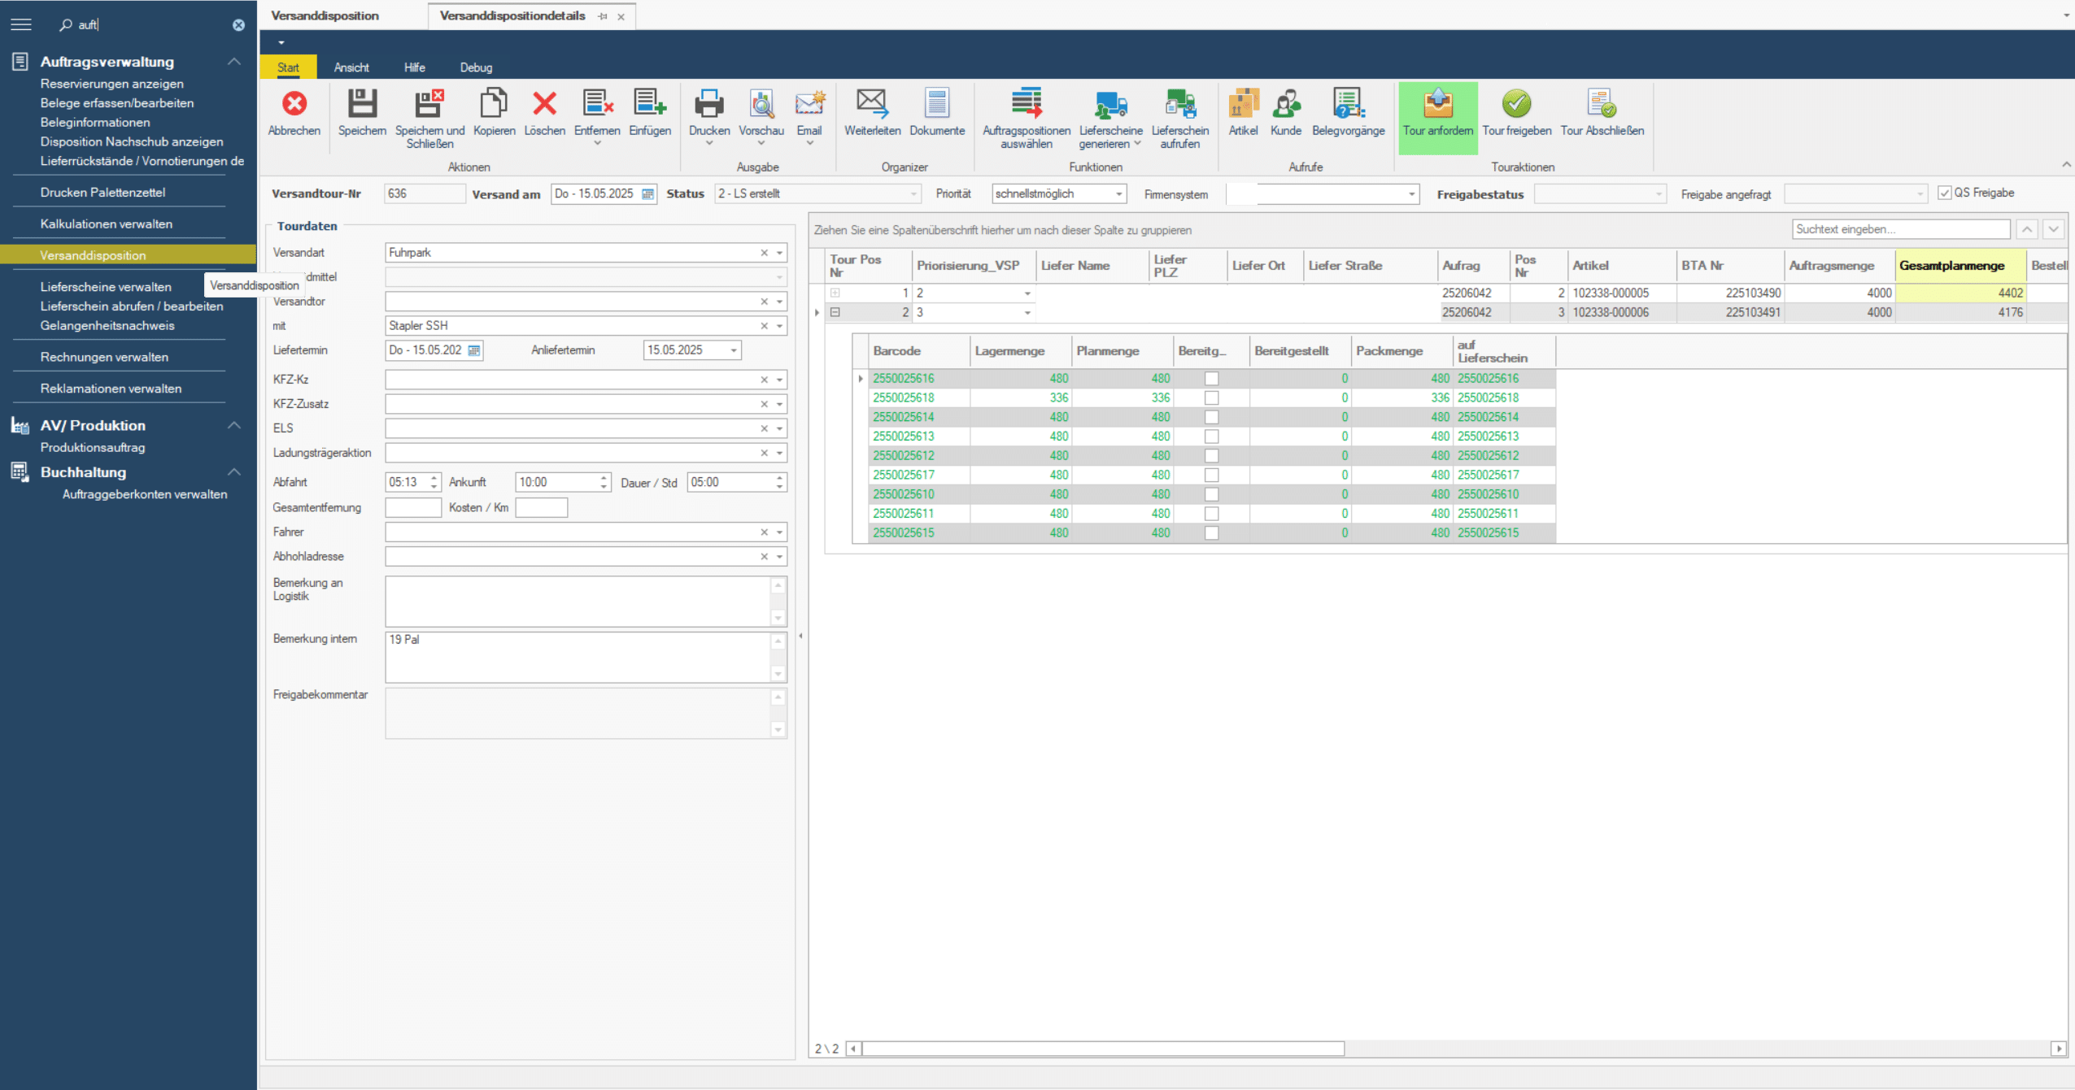Open Kalkulationen verwalten in sidebar
Screen dimensions: 2075x1090
click(106, 224)
